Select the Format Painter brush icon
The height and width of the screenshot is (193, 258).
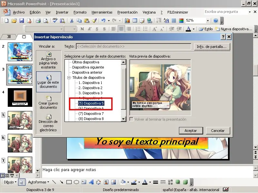pyautogui.click(x=94, y=21)
